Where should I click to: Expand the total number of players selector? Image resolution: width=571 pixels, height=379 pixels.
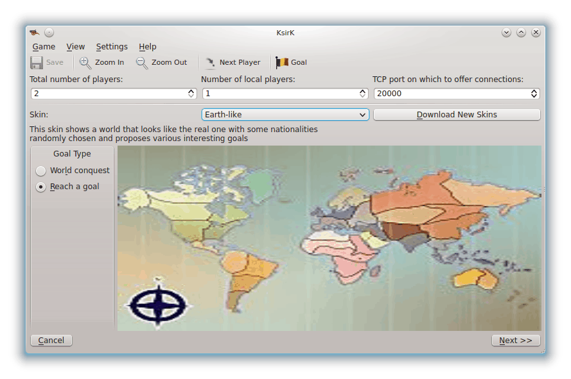[x=191, y=92]
